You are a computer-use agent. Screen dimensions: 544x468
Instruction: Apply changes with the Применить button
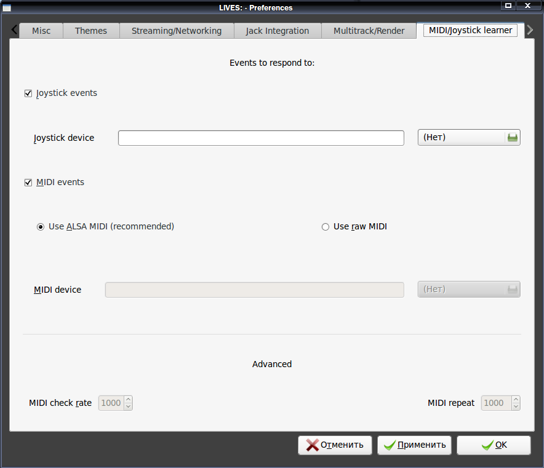tap(414, 445)
